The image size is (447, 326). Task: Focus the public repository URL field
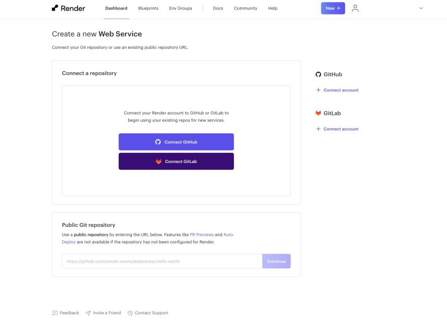[162, 261]
